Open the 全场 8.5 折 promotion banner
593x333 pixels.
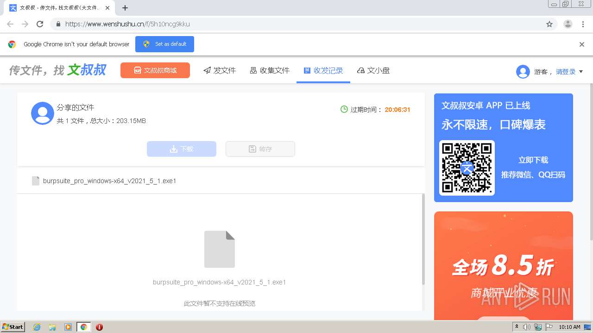504,265
